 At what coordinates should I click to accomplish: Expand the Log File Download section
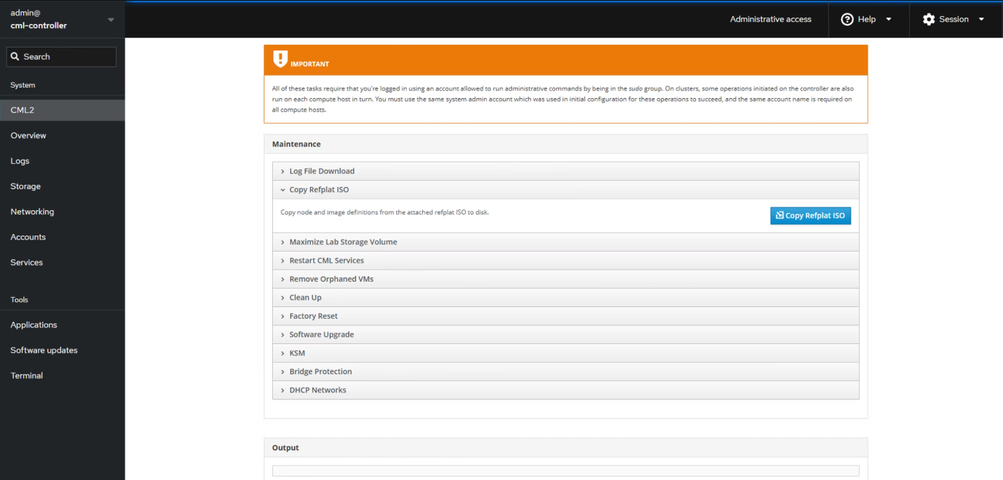565,171
